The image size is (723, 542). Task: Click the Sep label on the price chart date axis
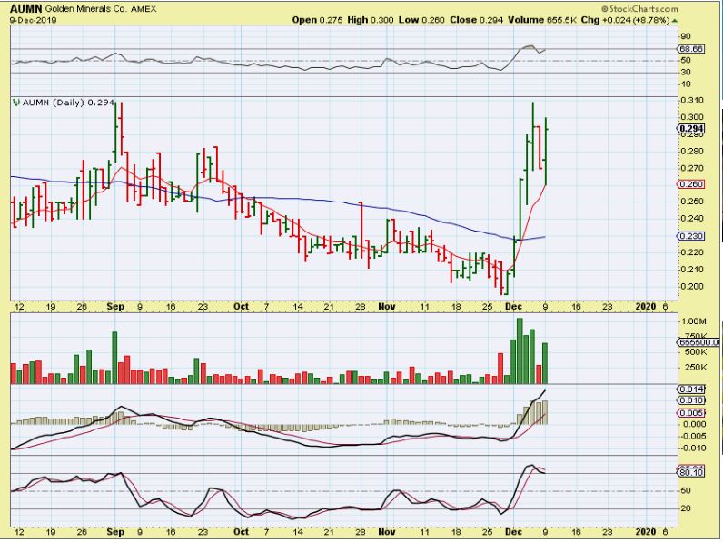coord(114,307)
